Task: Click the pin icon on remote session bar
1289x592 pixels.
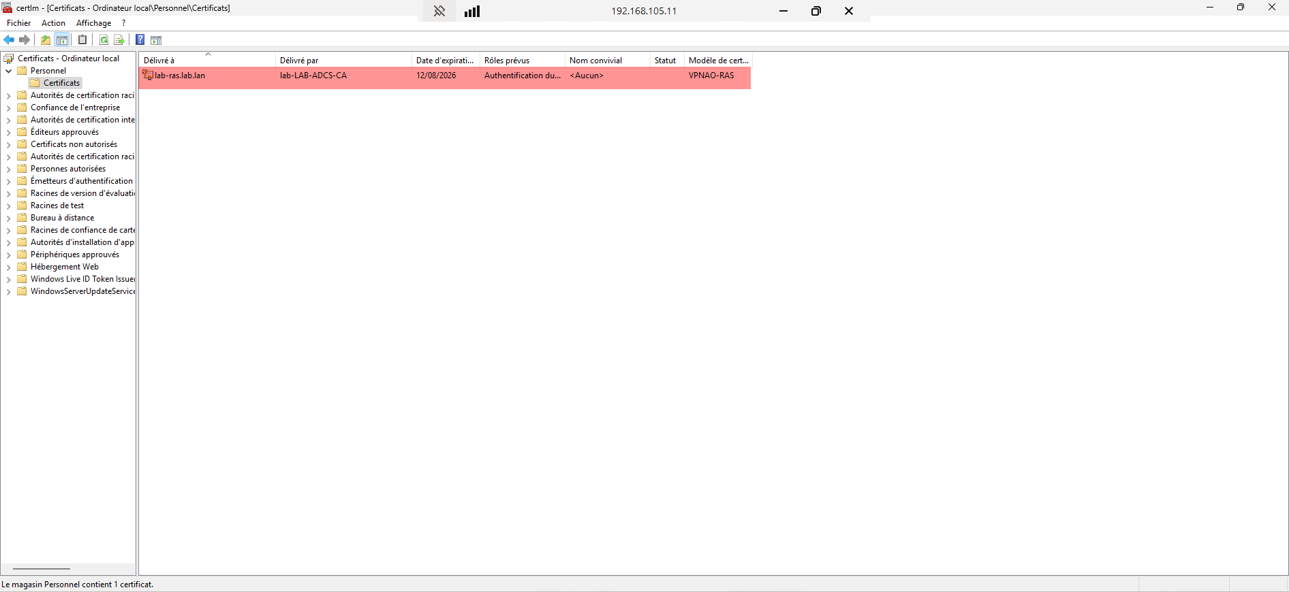Action: pos(439,11)
